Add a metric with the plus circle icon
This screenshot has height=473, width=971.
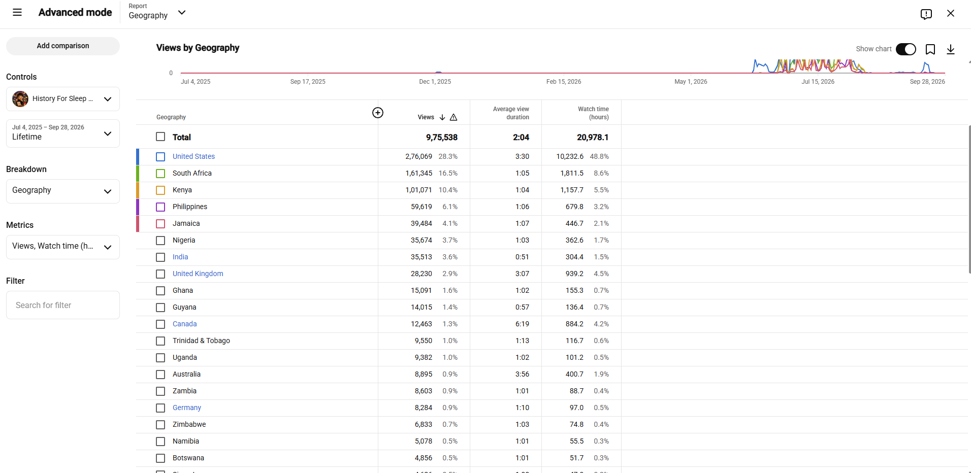[378, 113]
